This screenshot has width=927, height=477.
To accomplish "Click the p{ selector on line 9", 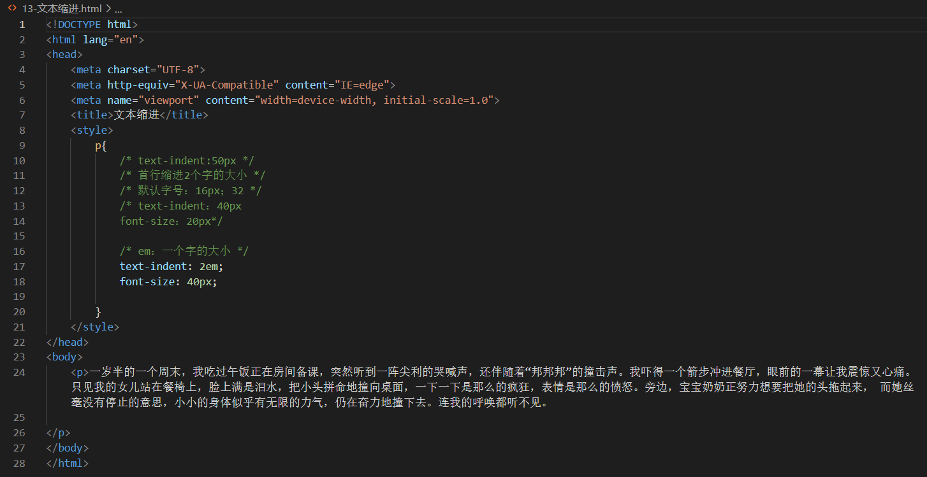I will click(101, 145).
